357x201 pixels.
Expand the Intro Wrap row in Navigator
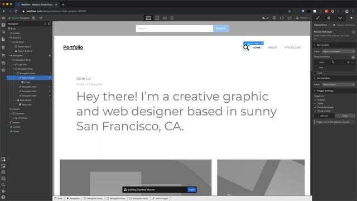pyautogui.click(x=14, y=118)
